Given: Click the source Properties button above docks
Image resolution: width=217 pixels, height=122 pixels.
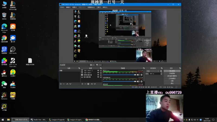Looking at the screenshot, I should point(92,65).
